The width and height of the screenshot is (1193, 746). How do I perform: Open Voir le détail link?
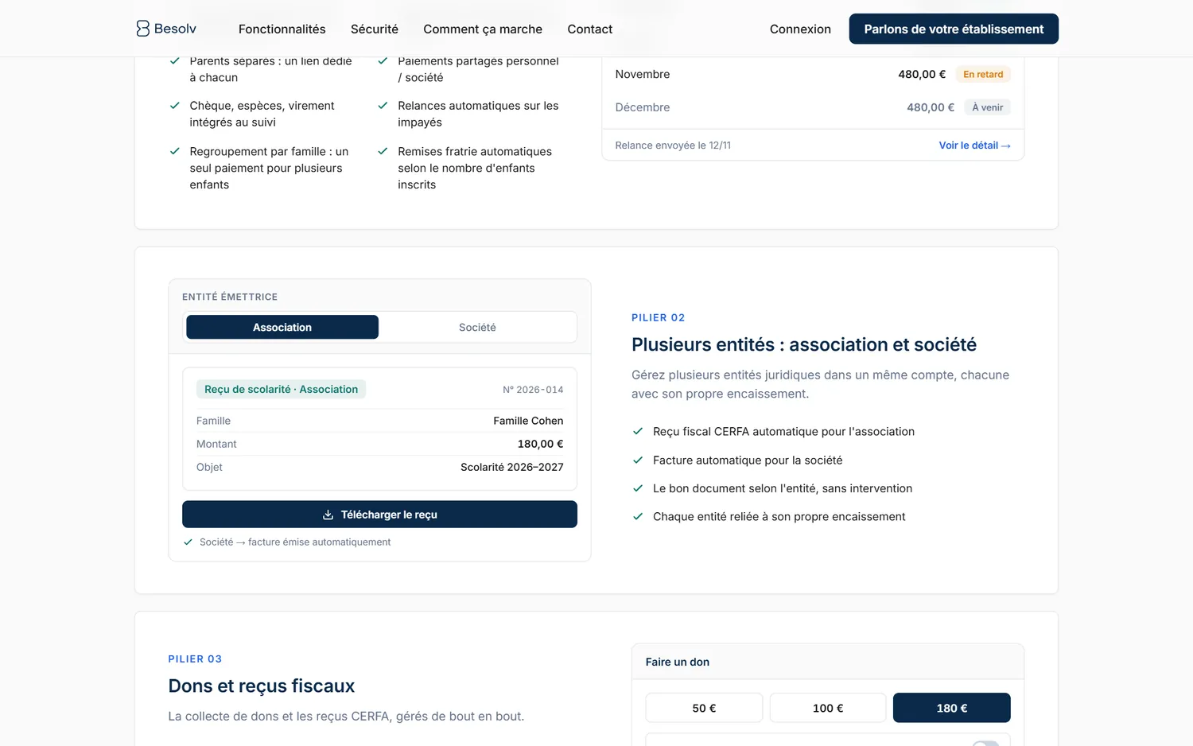point(974,146)
